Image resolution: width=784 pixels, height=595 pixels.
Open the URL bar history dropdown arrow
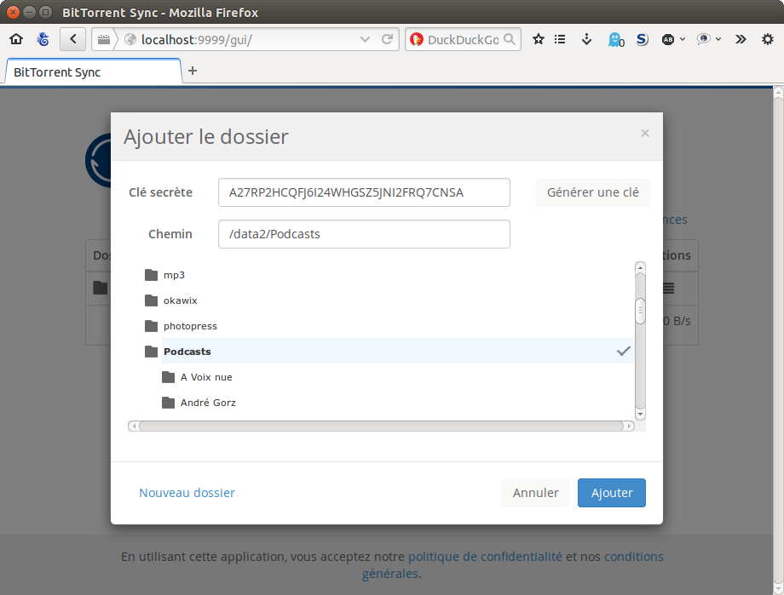365,39
